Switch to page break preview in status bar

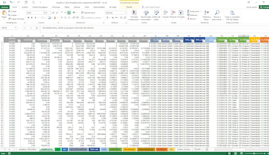[242, 153]
